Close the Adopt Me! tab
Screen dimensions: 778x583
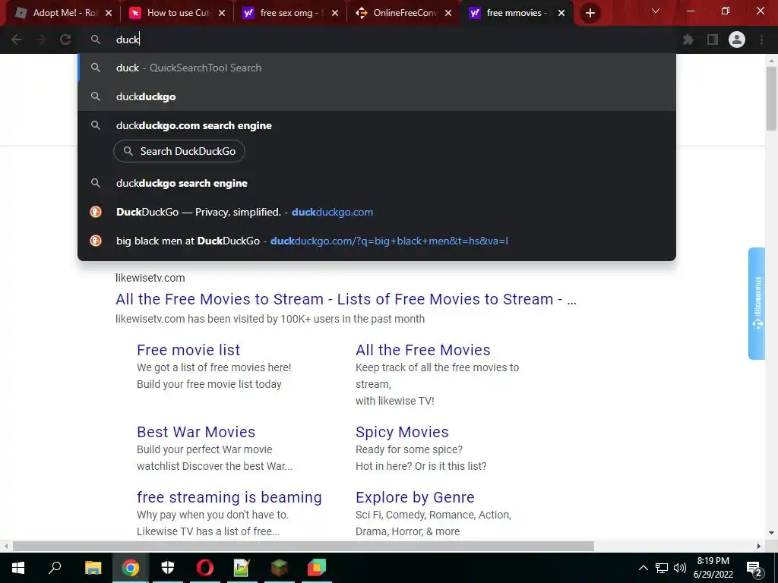tap(109, 14)
